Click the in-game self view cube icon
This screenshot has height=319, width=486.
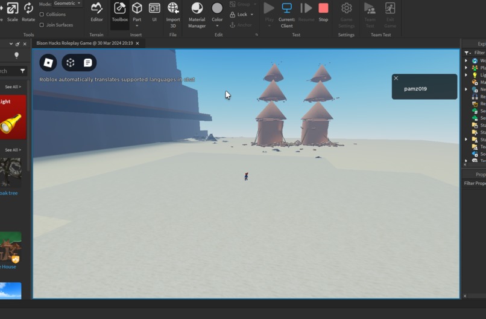coord(71,63)
